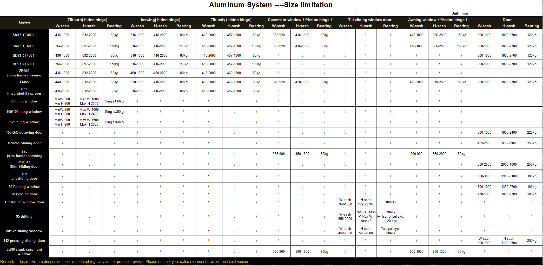The height and width of the screenshot is (266, 543).
Task: Select the Unit: mm label
Action: point(459,13)
